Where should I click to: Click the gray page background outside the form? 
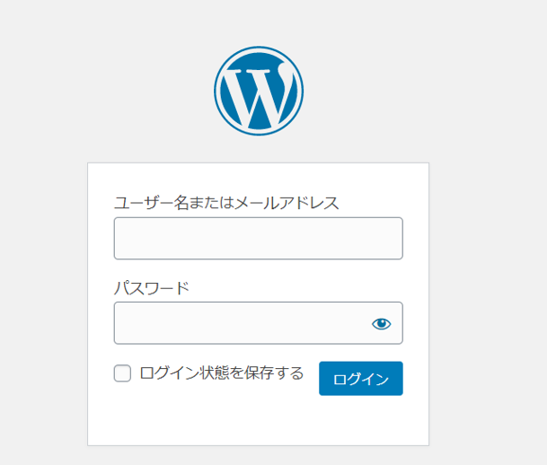489,244
